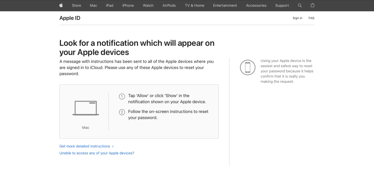The height and width of the screenshot is (187, 374).
Task: Open the search magnifier icon
Action: point(300,5)
